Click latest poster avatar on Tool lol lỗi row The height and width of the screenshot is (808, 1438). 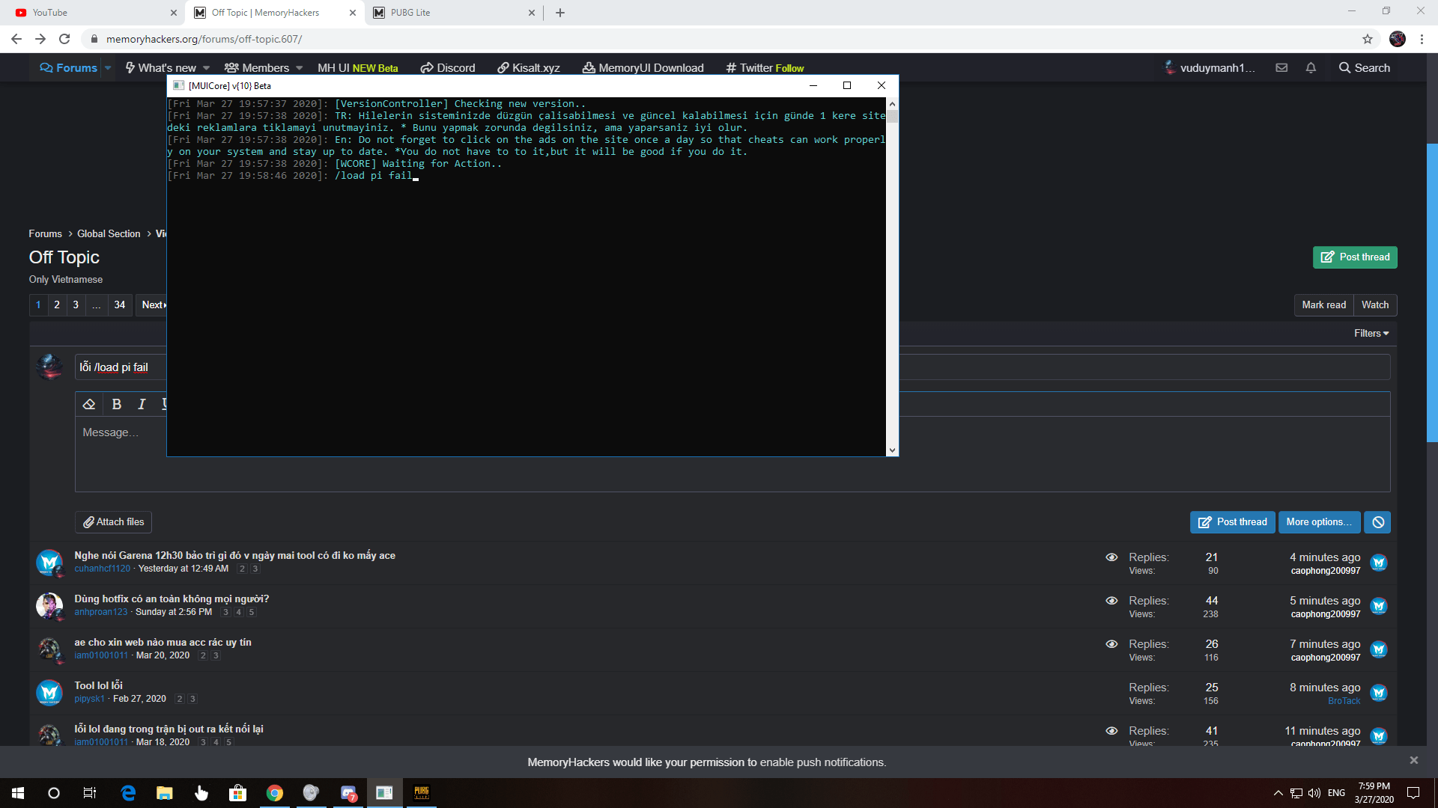coord(1379,693)
